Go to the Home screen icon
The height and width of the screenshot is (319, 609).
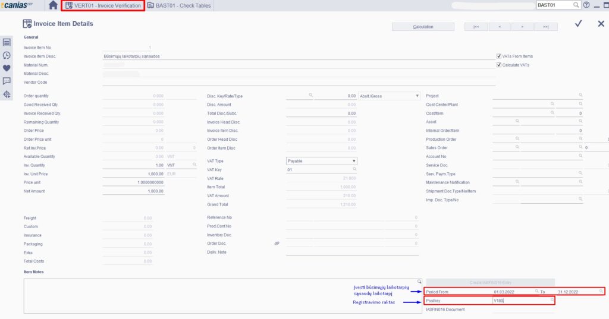click(x=53, y=5)
